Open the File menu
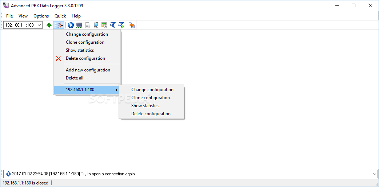 pos(9,16)
